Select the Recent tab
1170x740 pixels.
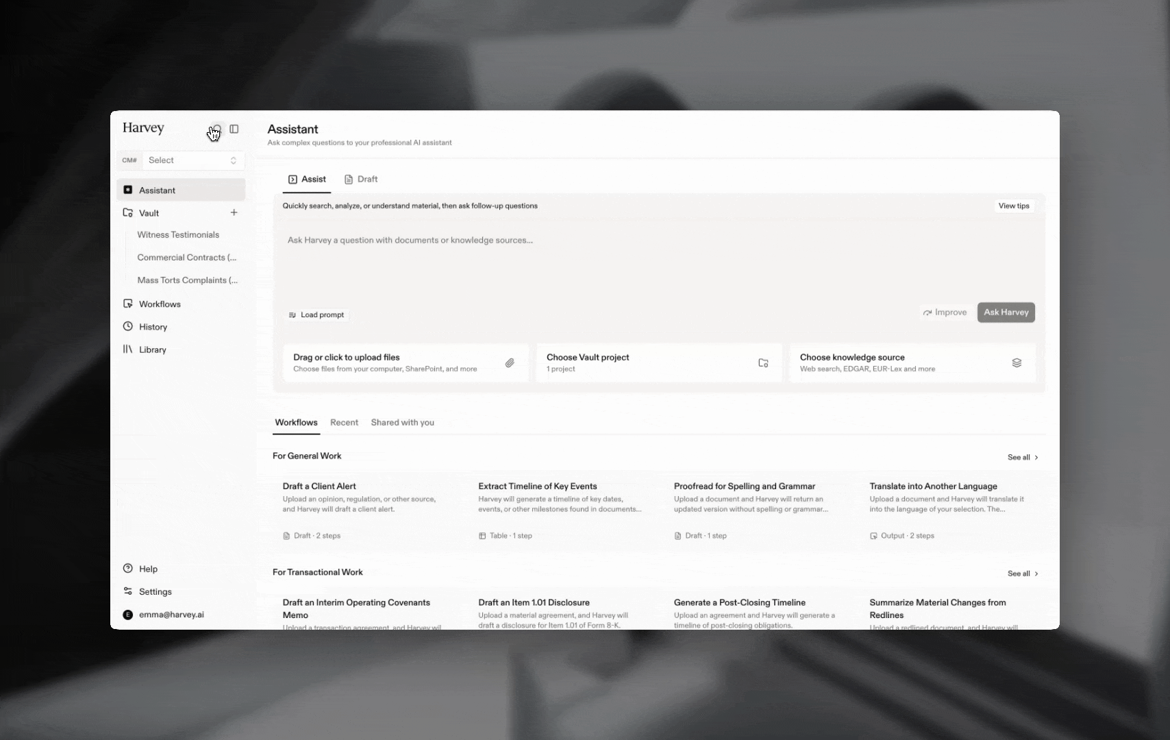(x=344, y=423)
